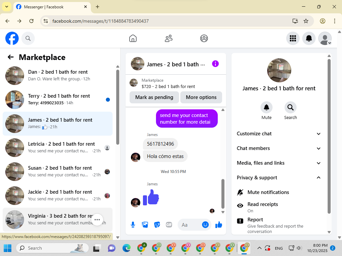The height and width of the screenshot is (256, 342).
Task: Click the Hola cómo estas message bubble
Action: click(x=165, y=156)
